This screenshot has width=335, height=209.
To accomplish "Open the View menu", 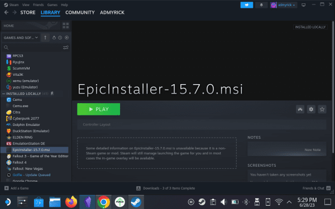I will 26,4.
